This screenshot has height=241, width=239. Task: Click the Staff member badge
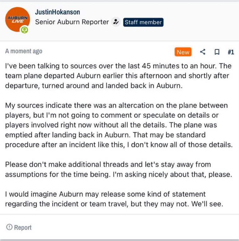point(143,22)
